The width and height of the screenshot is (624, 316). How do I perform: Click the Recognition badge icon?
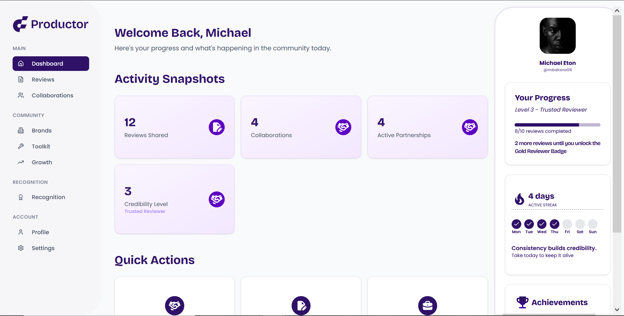21,197
